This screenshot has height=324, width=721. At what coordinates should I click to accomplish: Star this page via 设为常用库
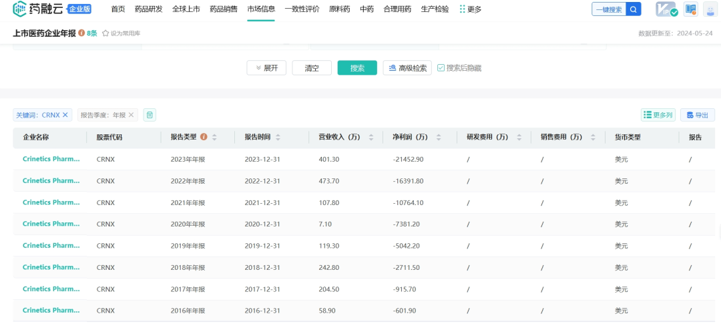[121, 33]
